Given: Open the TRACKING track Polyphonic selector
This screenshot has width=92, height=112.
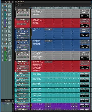Looking at the screenshot, I should 25,71.
